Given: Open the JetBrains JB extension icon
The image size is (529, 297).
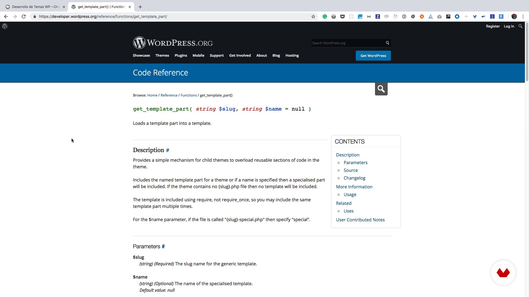Looking at the screenshot, I should tap(448, 16).
